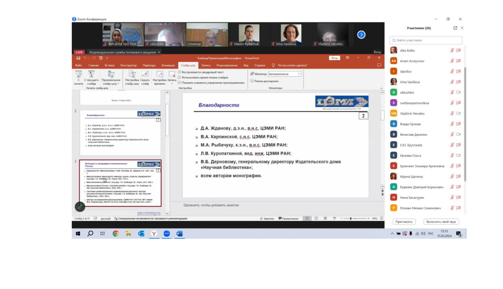Zoom in with the plus icon
503x289 pixels.
tap(369, 219)
